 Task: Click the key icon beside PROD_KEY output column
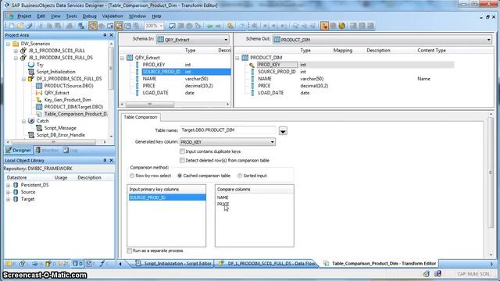pos(252,65)
